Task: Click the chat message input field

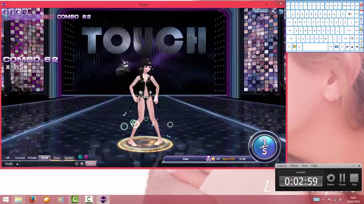Action: [47, 164]
